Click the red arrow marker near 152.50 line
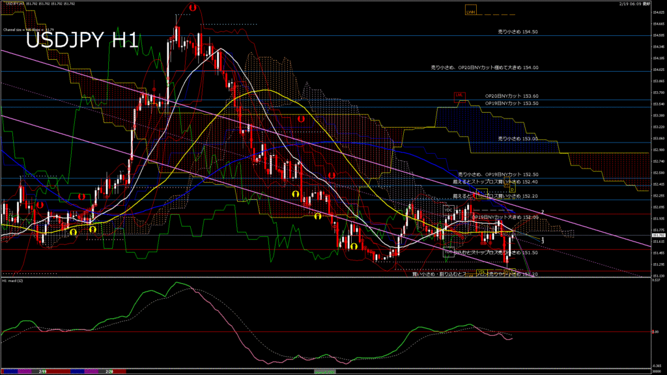The image size is (667, 375). coord(332,175)
